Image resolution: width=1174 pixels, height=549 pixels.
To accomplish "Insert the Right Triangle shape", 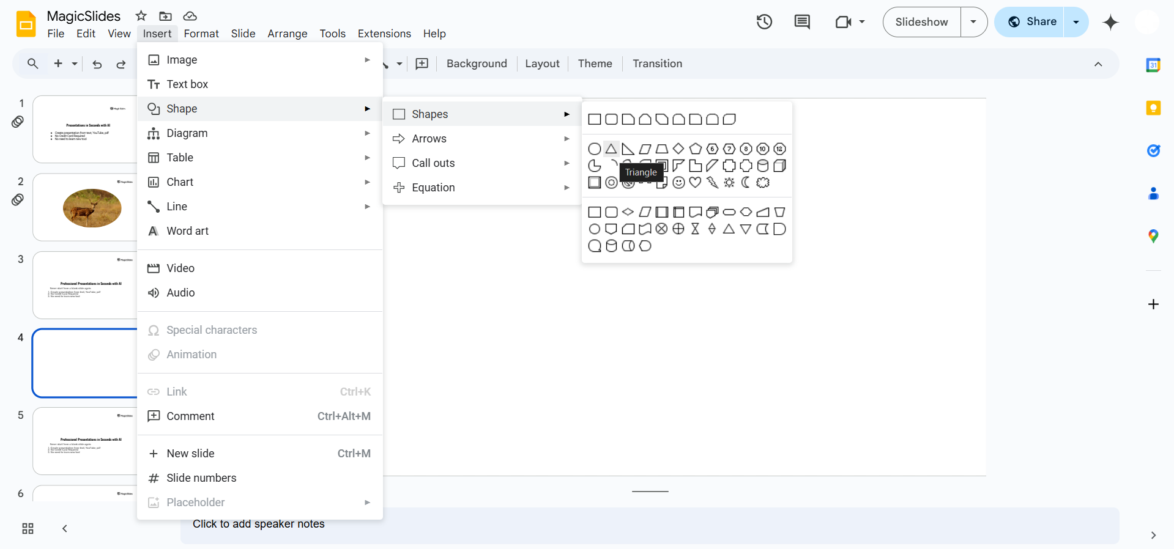I will (x=628, y=149).
